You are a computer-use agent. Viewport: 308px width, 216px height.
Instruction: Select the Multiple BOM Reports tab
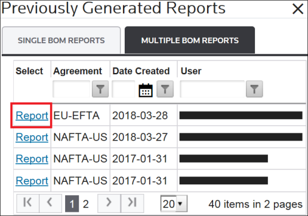click(x=190, y=40)
